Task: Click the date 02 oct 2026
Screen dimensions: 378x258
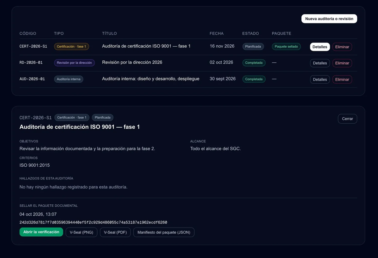Action: pyautogui.click(x=221, y=62)
